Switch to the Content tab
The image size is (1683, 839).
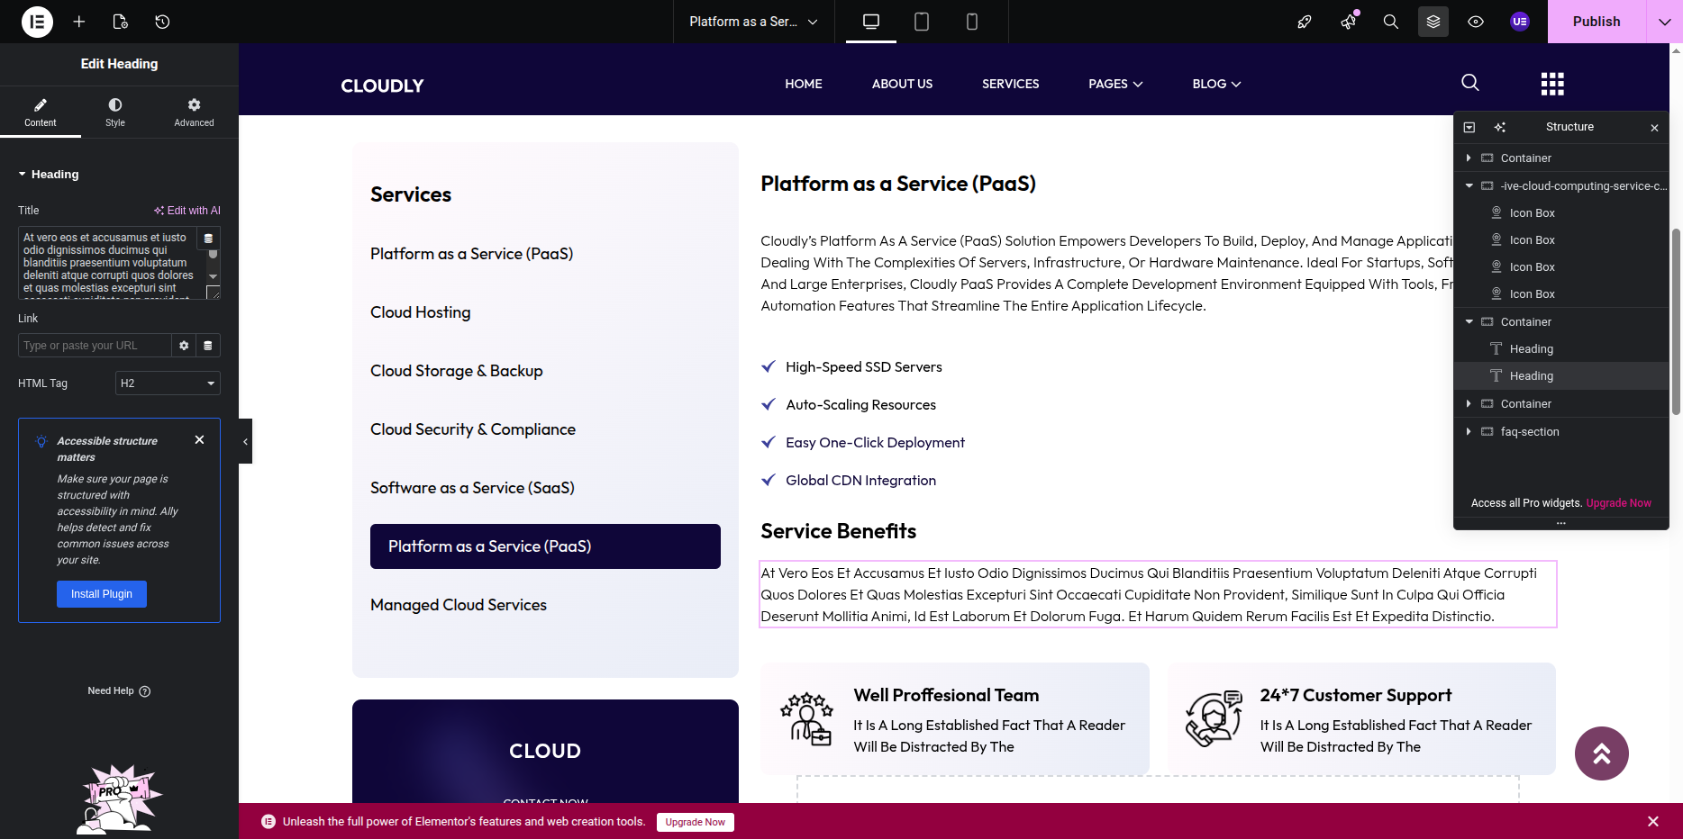[41, 112]
